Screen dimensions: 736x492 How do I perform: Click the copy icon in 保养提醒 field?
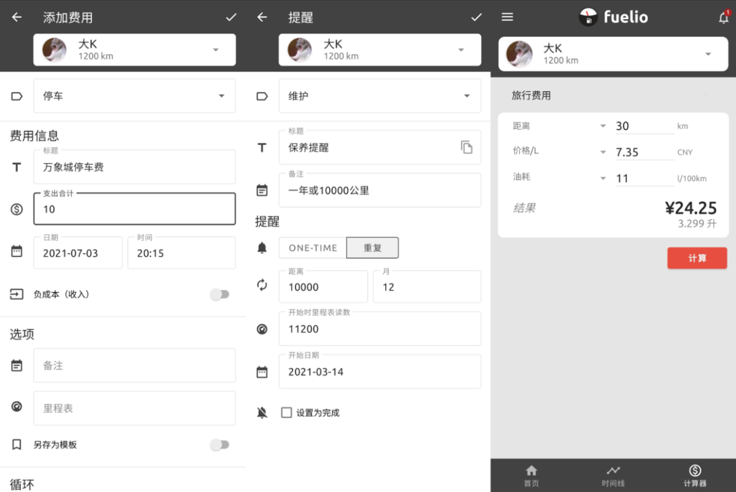tap(467, 147)
